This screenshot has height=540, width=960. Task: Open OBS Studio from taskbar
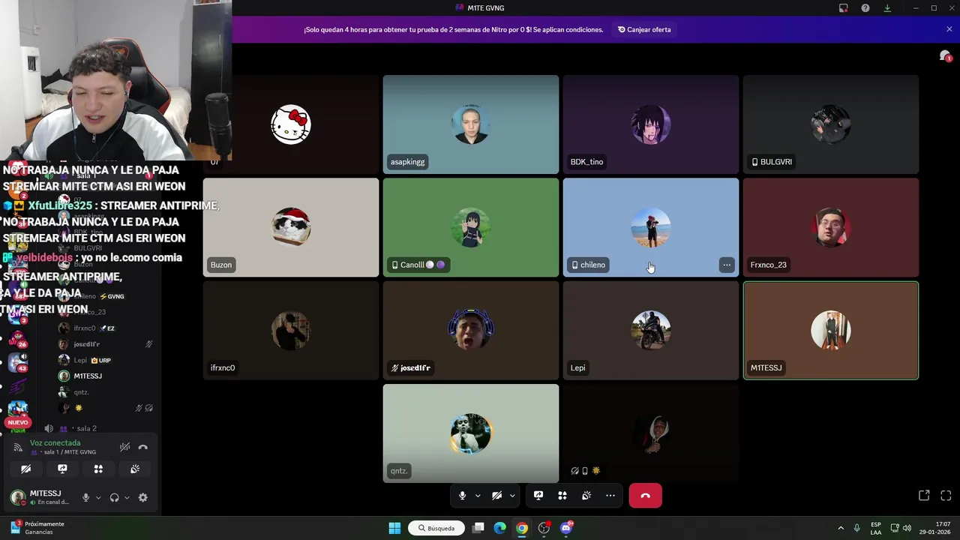pyautogui.click(x=544, y=528)
